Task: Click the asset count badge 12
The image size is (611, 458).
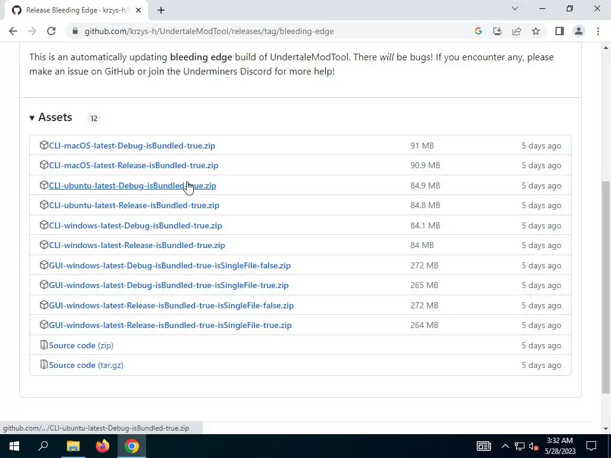Action: [x=94, y=119]
